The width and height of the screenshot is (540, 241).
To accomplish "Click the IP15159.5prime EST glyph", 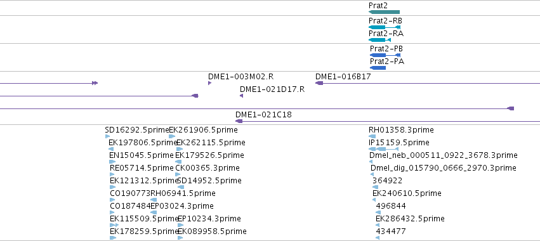I will tap(383, 149).
